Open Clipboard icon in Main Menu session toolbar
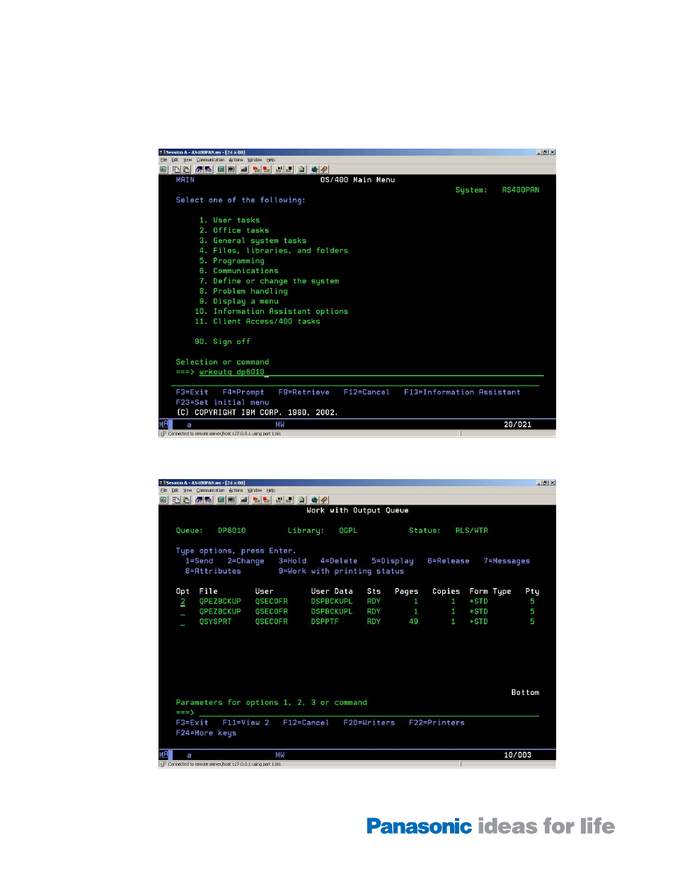This screenshot has height=874, width=675. coord(301,169)
